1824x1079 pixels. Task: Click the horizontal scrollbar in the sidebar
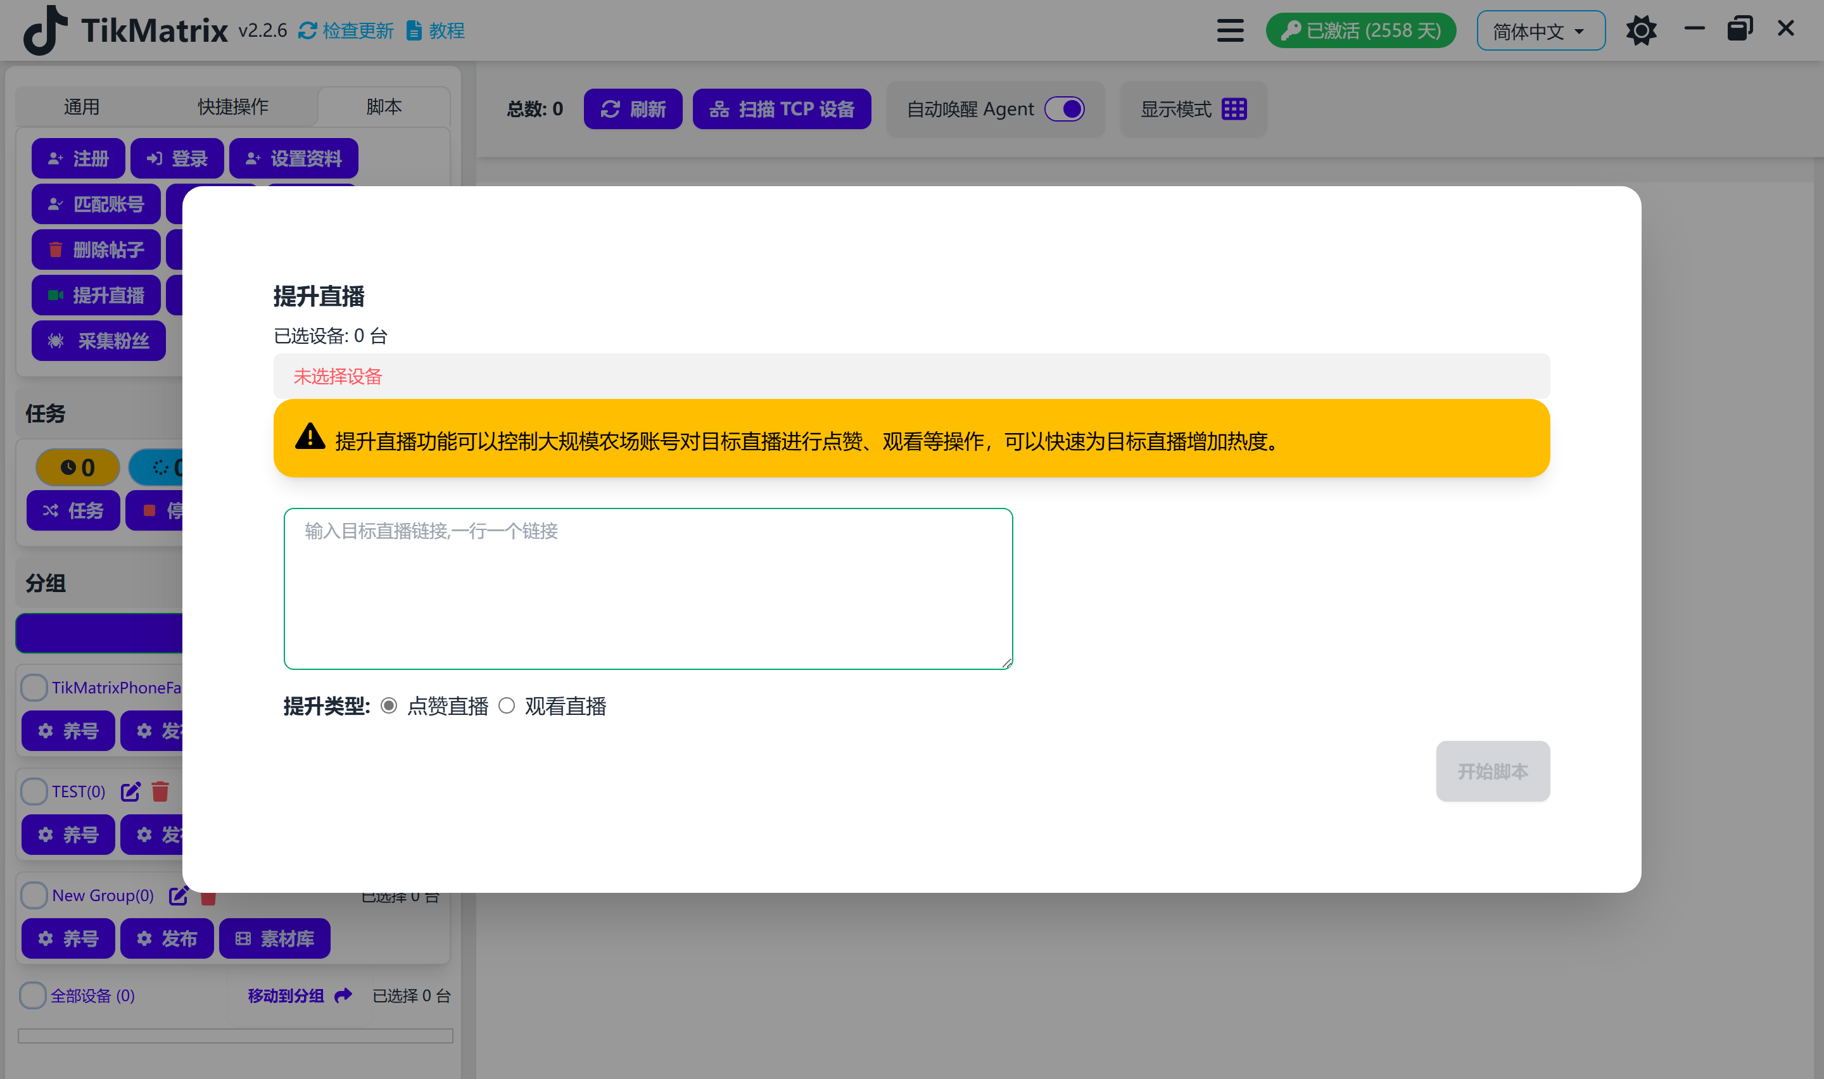[x=235, y=1035]
